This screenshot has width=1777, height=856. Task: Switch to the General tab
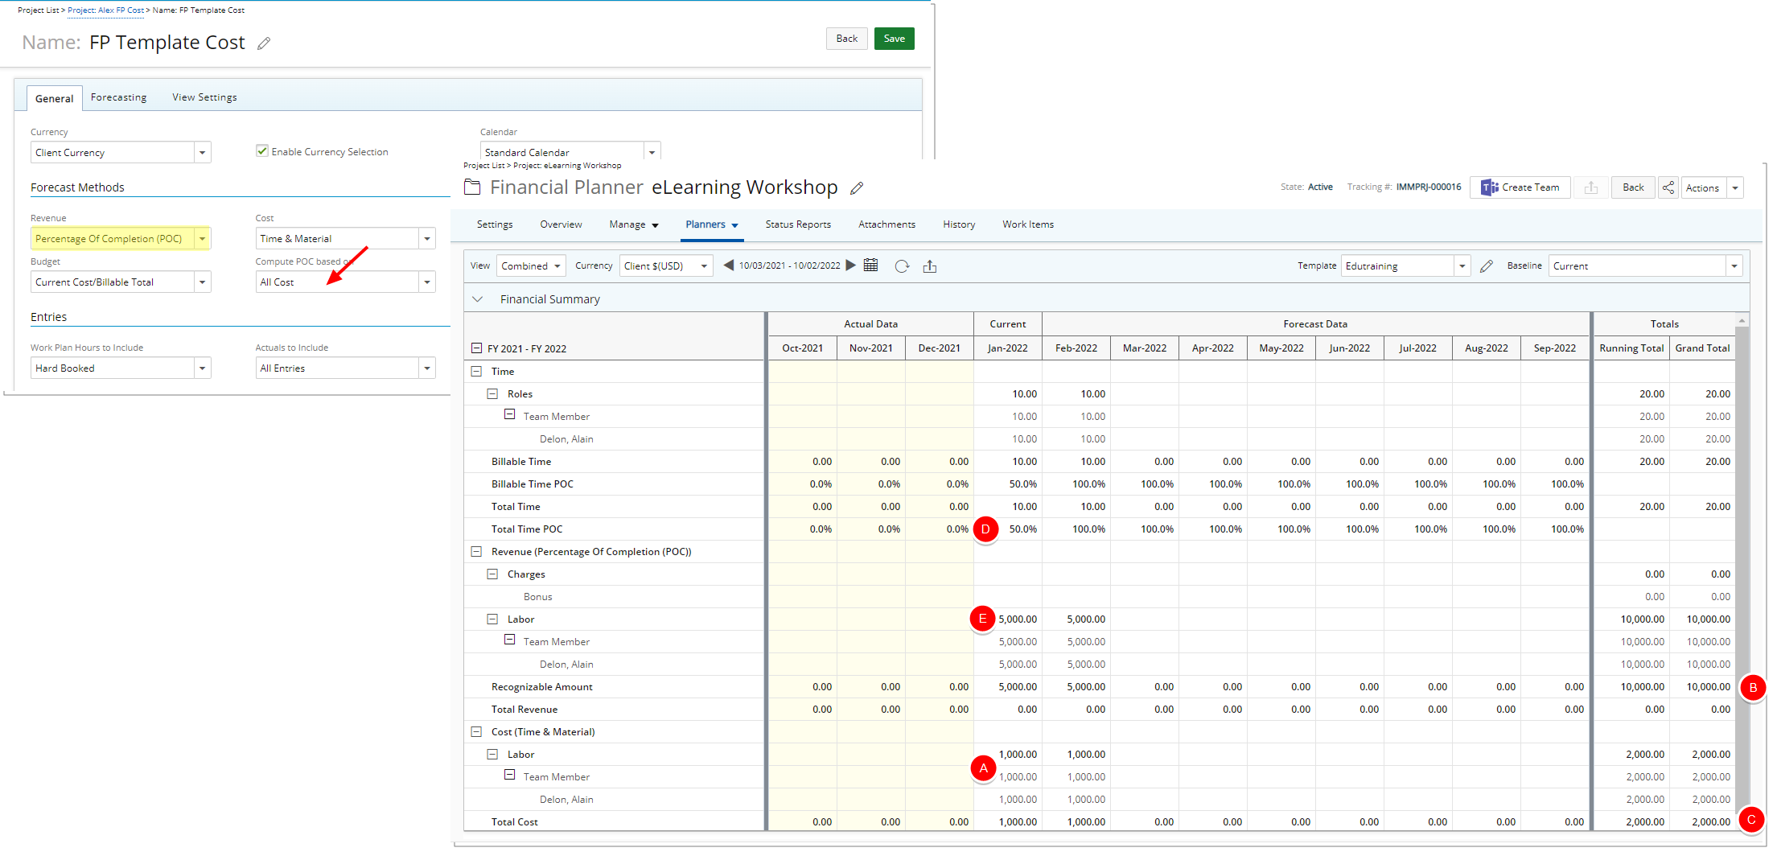tap(54, 98)
